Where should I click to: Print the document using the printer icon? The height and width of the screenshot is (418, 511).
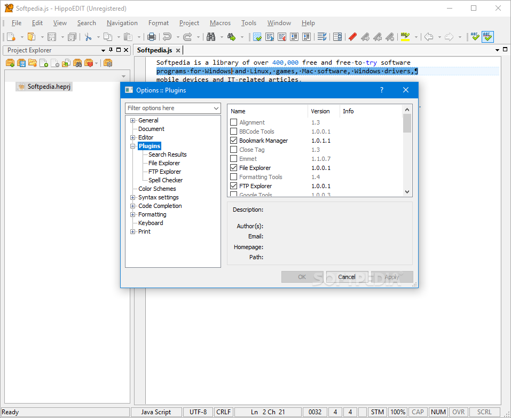click(151, 36)
